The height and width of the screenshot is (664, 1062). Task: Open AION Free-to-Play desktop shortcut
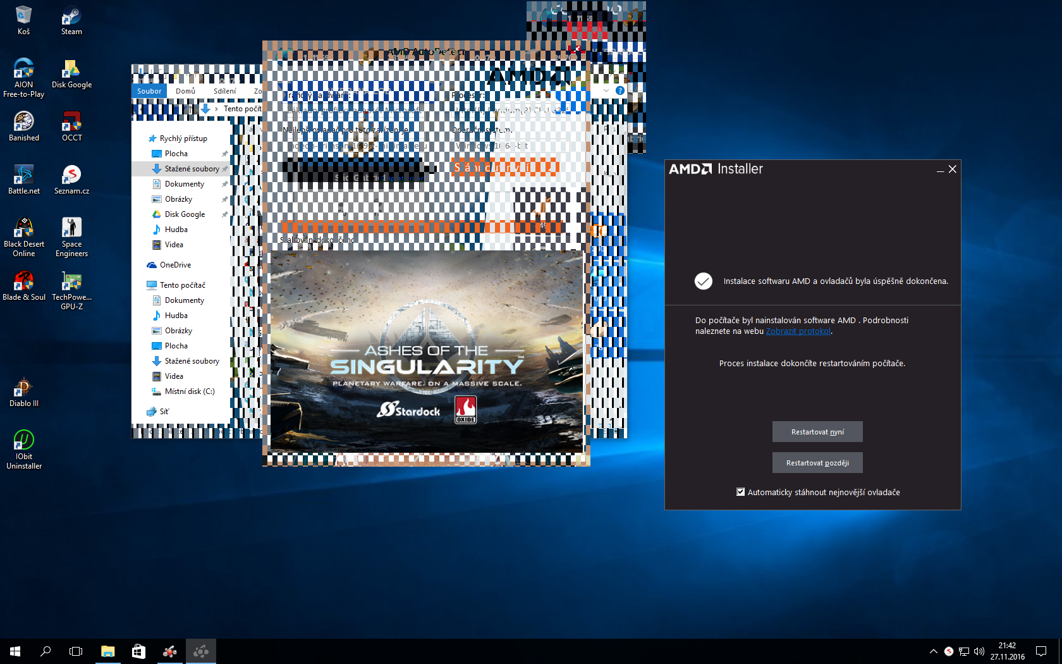point(24,78)
